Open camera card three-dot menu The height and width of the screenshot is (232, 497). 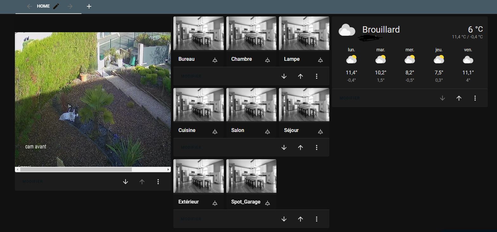point(158,182)
